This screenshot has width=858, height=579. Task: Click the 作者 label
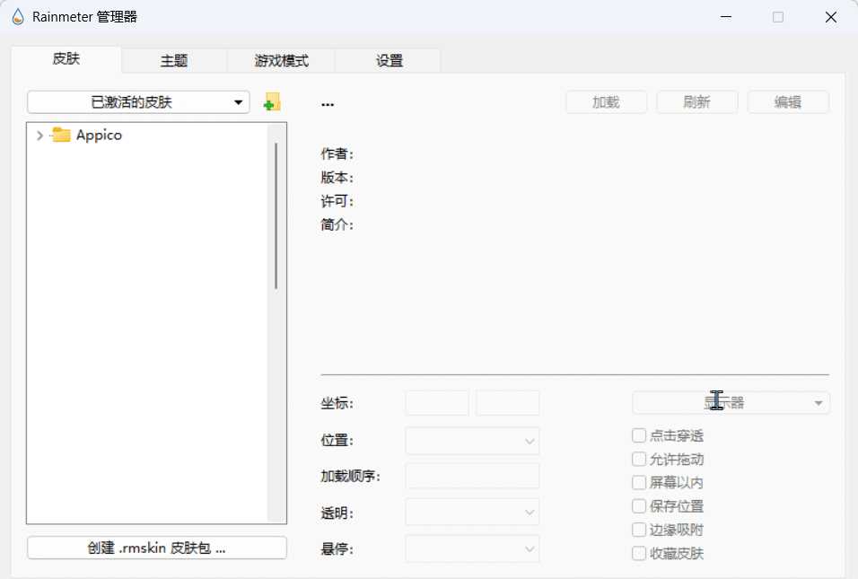pos(337,154)
